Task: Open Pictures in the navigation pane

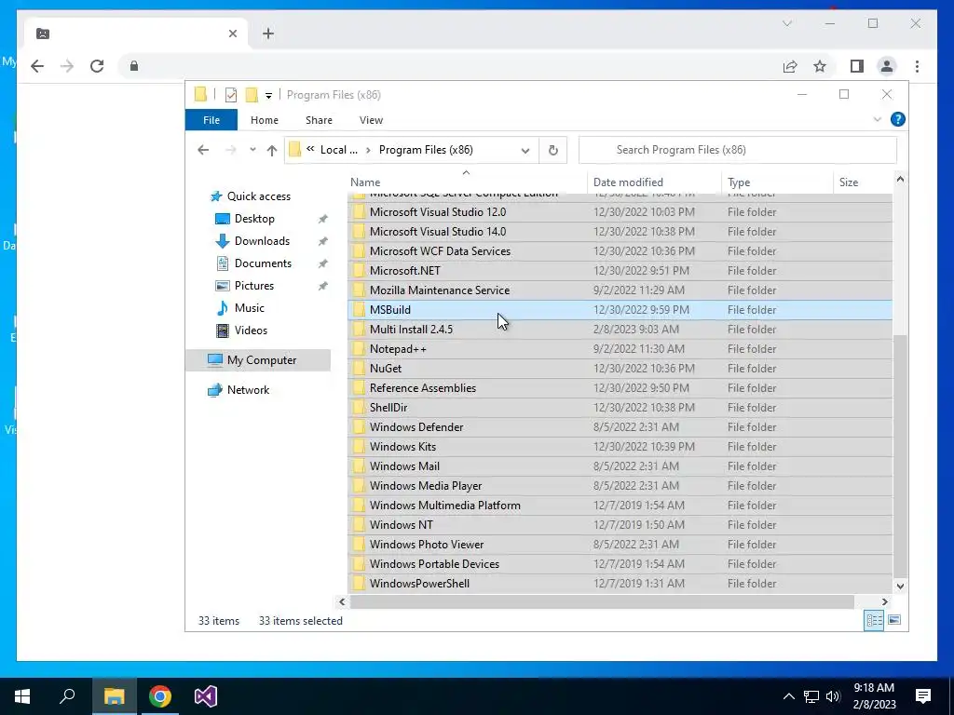Action: point(253,286)
